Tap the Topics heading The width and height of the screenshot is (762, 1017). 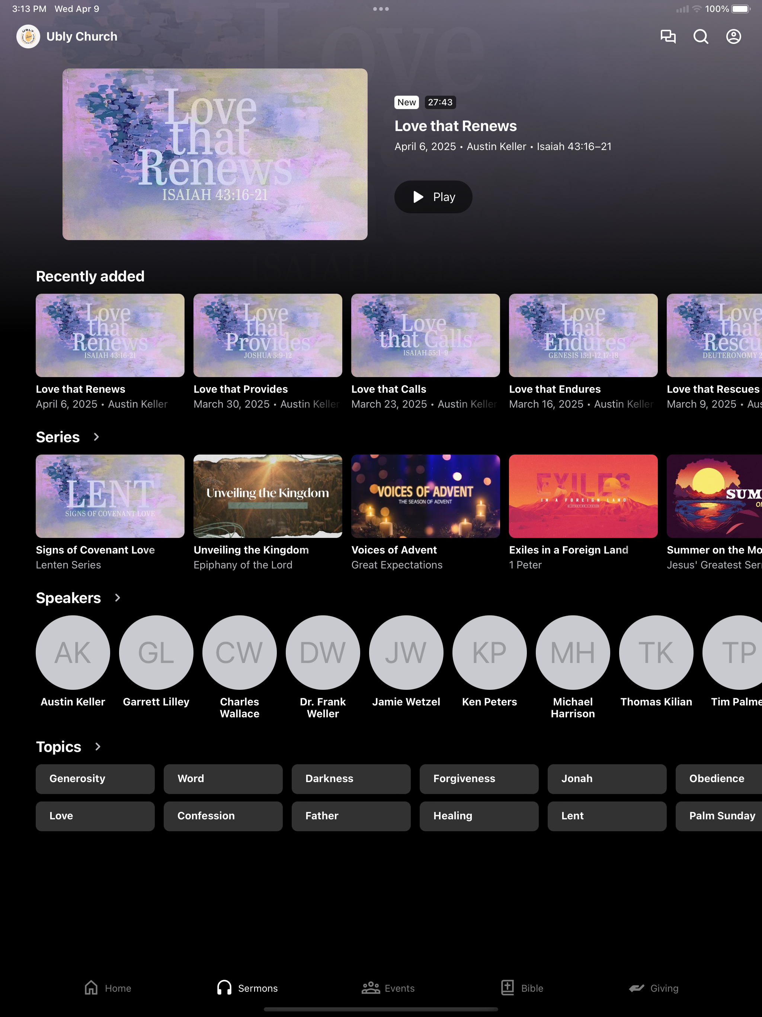coord(58,747)
